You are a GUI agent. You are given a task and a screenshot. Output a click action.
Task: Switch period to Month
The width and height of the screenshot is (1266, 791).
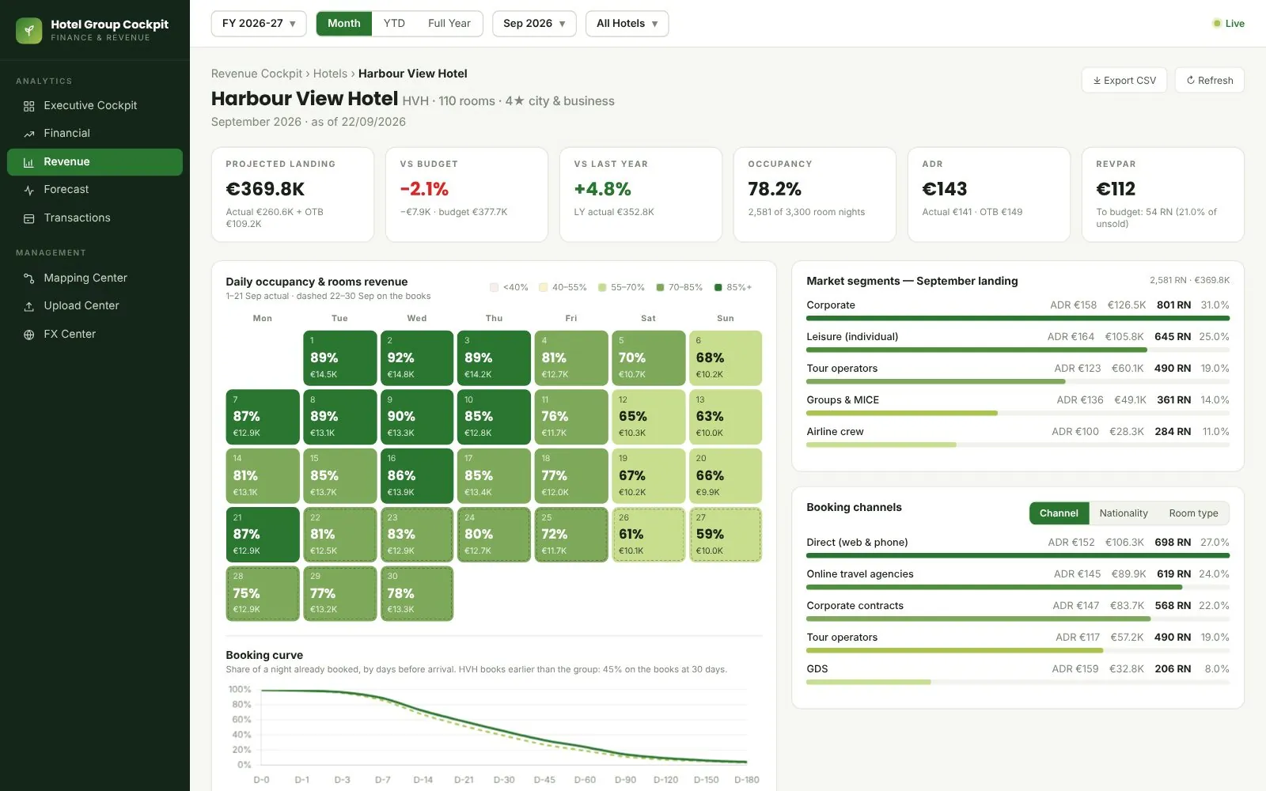point(344,24)
